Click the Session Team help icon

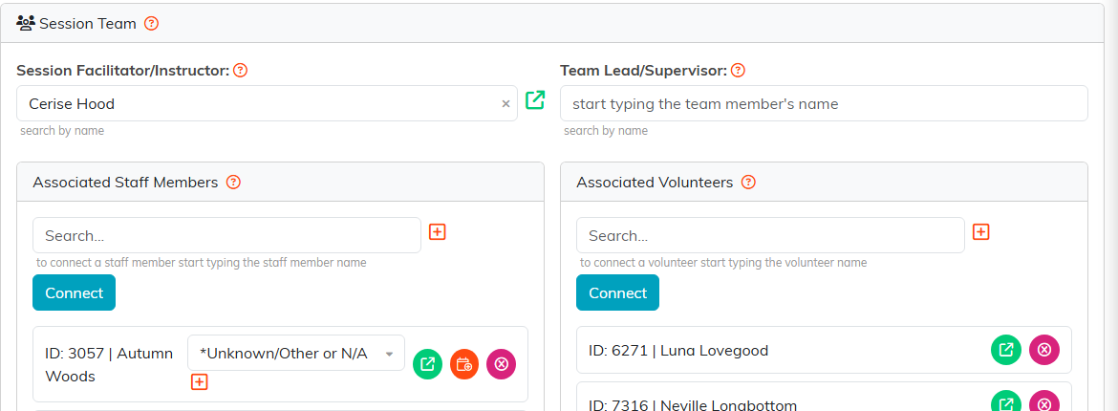pyautogui.click(x=151, y=24)
